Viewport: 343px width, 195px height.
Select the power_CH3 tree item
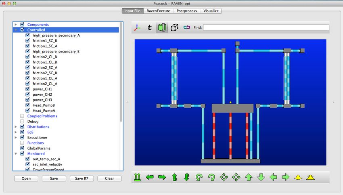coord(42,100)
